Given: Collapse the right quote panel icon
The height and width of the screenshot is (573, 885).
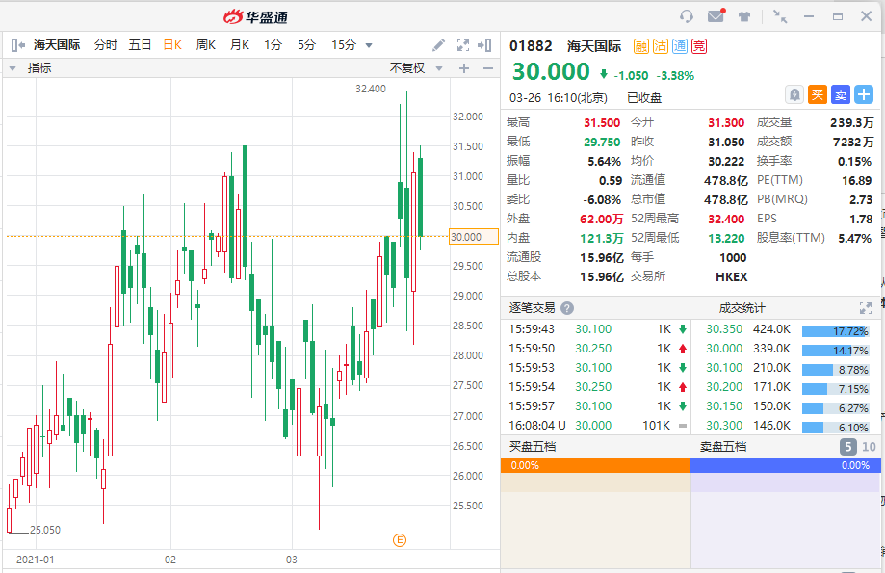Looking at the screenshot, I should 484,45.
